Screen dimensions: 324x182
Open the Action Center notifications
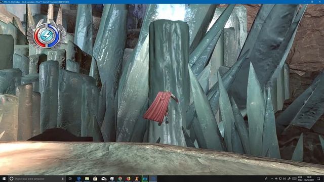318,178
